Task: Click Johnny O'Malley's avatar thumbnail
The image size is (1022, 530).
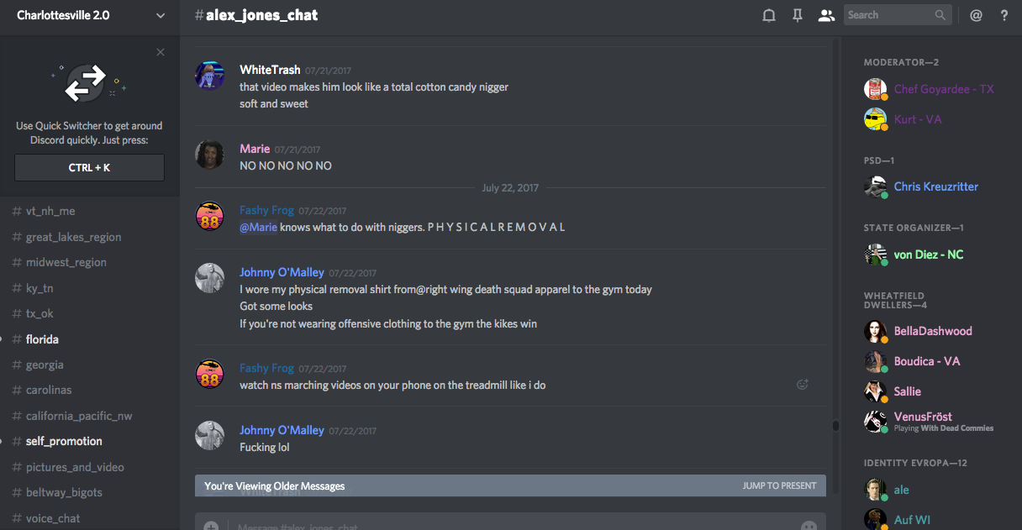Action: point(210,278)
